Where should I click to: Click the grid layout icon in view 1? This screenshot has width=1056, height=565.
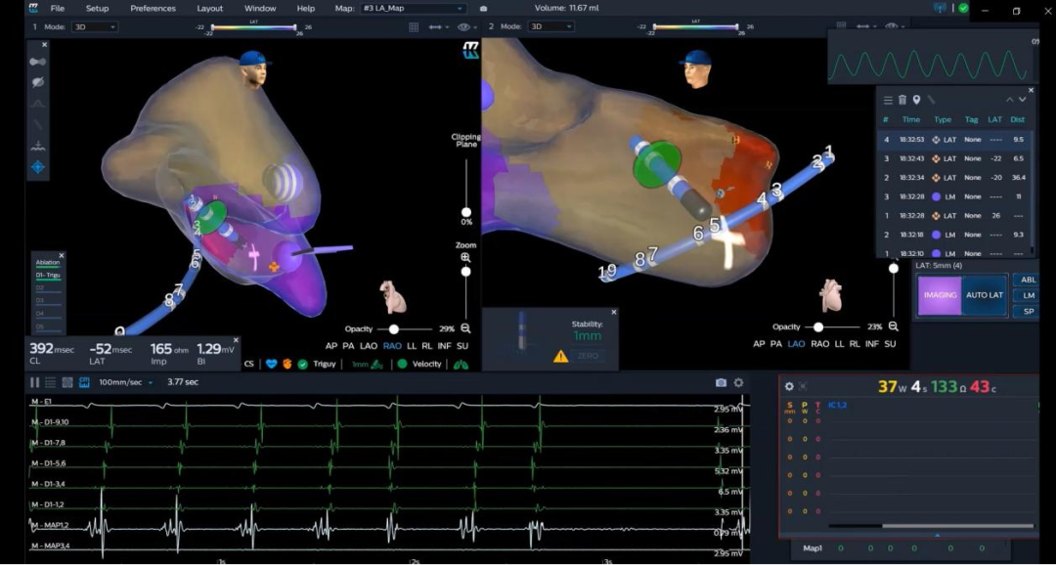pyautogui.click(x=414, y=27)
